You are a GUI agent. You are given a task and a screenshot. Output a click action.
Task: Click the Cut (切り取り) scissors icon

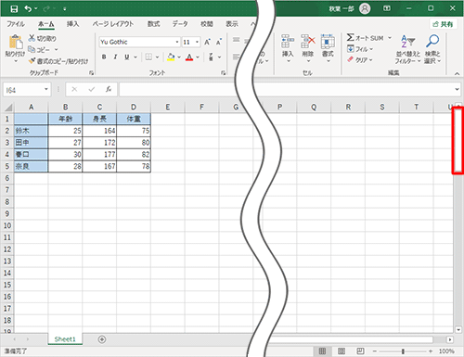coord(32,38)
